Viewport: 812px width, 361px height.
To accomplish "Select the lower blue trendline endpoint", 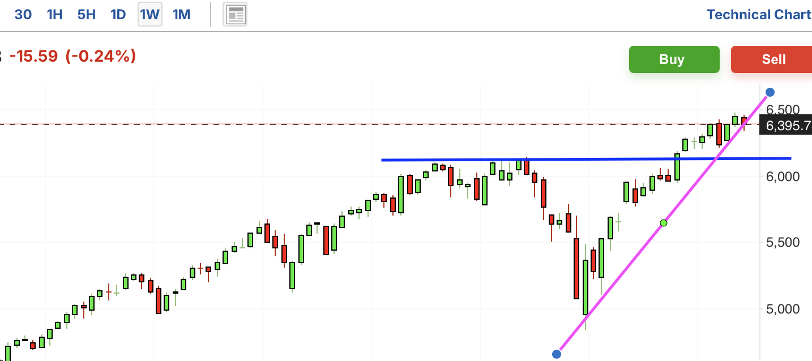I will (x=557, y=354).
